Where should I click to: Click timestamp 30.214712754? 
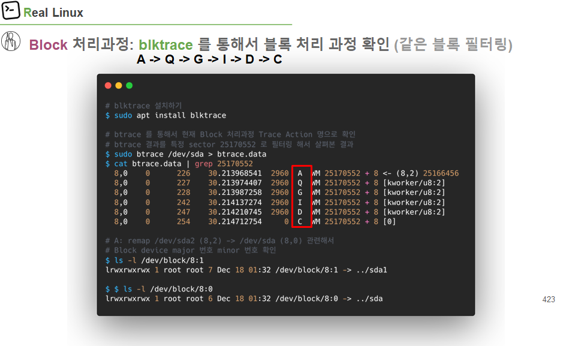(235, 222)
